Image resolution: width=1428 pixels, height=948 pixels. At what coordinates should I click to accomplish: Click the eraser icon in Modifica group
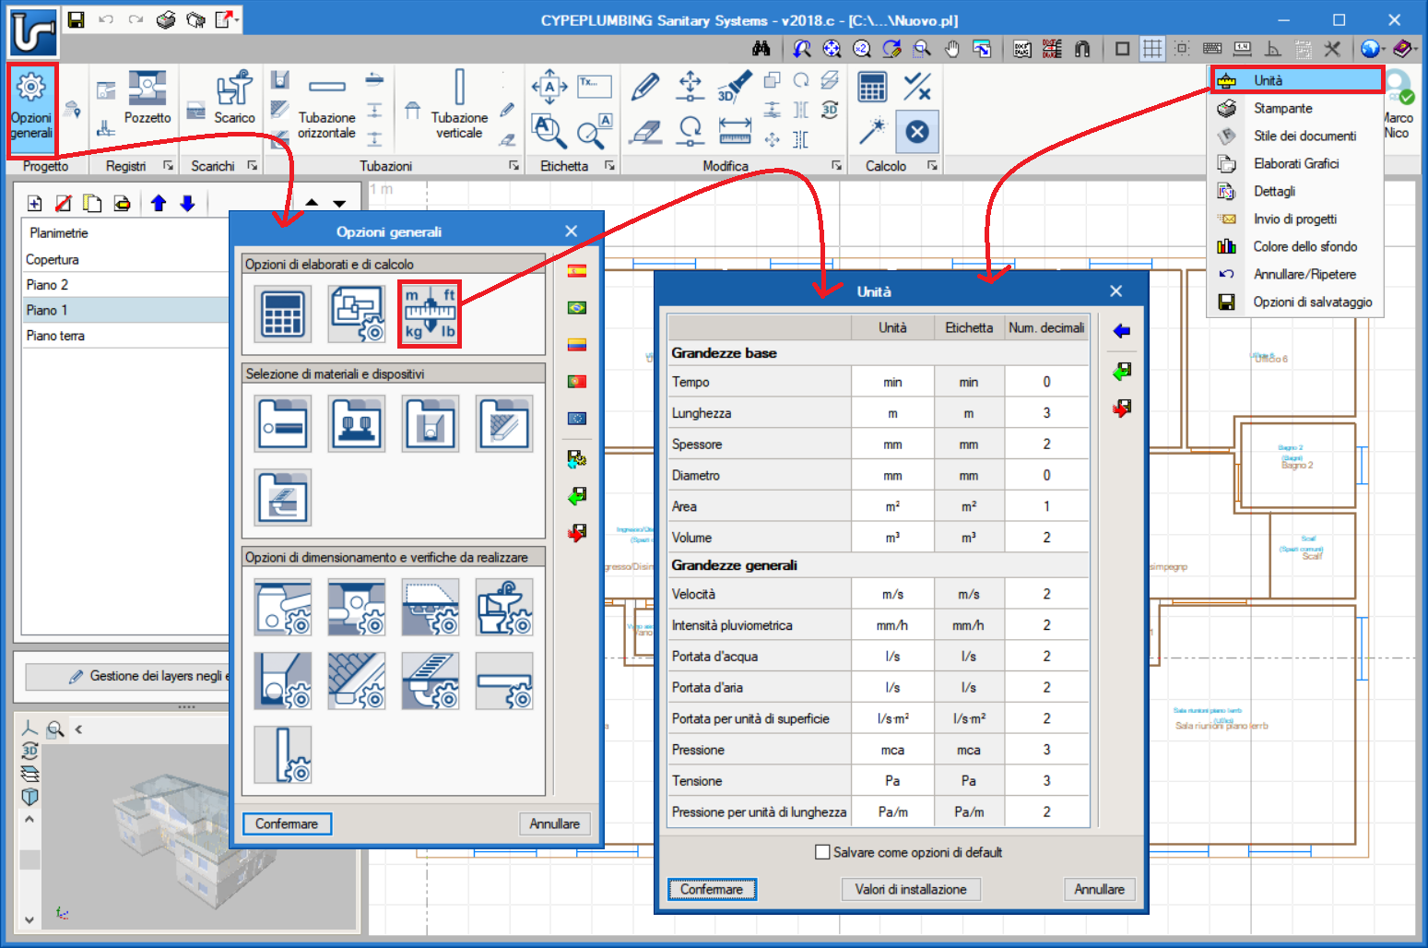click(645, 132)
